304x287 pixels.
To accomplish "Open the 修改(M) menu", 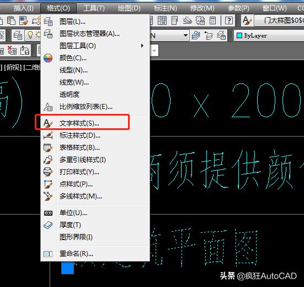I will tap(202, 8).
